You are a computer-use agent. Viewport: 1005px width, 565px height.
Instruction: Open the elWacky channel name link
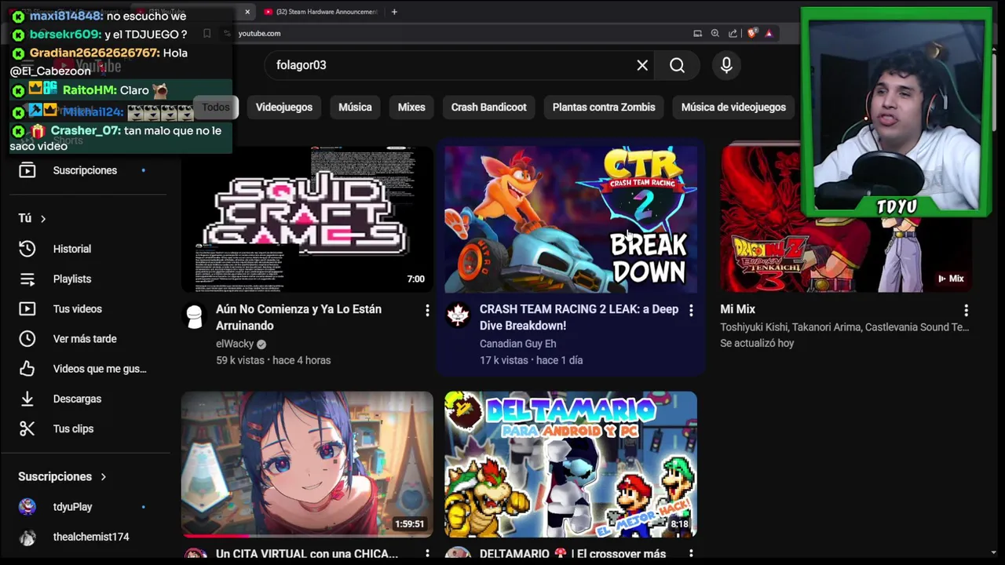(236, 344)
